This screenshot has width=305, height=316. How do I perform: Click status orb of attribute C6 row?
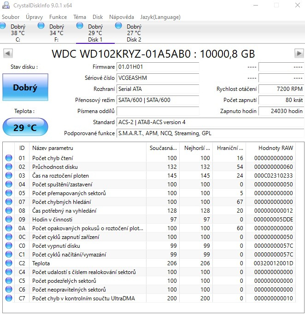[x=9, y=289]
